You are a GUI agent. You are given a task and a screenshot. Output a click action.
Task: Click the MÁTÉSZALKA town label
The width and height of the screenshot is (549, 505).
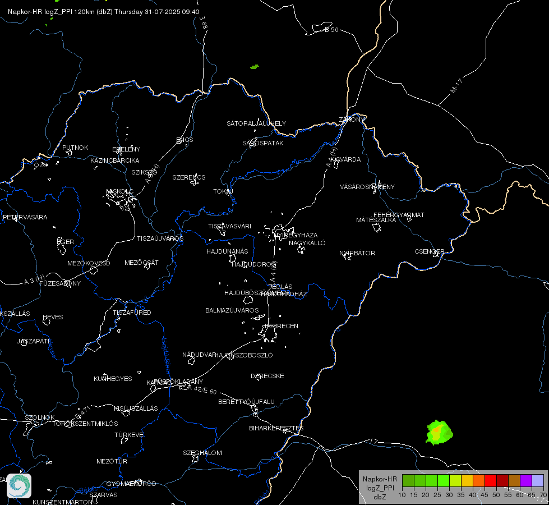pos(376,220)
